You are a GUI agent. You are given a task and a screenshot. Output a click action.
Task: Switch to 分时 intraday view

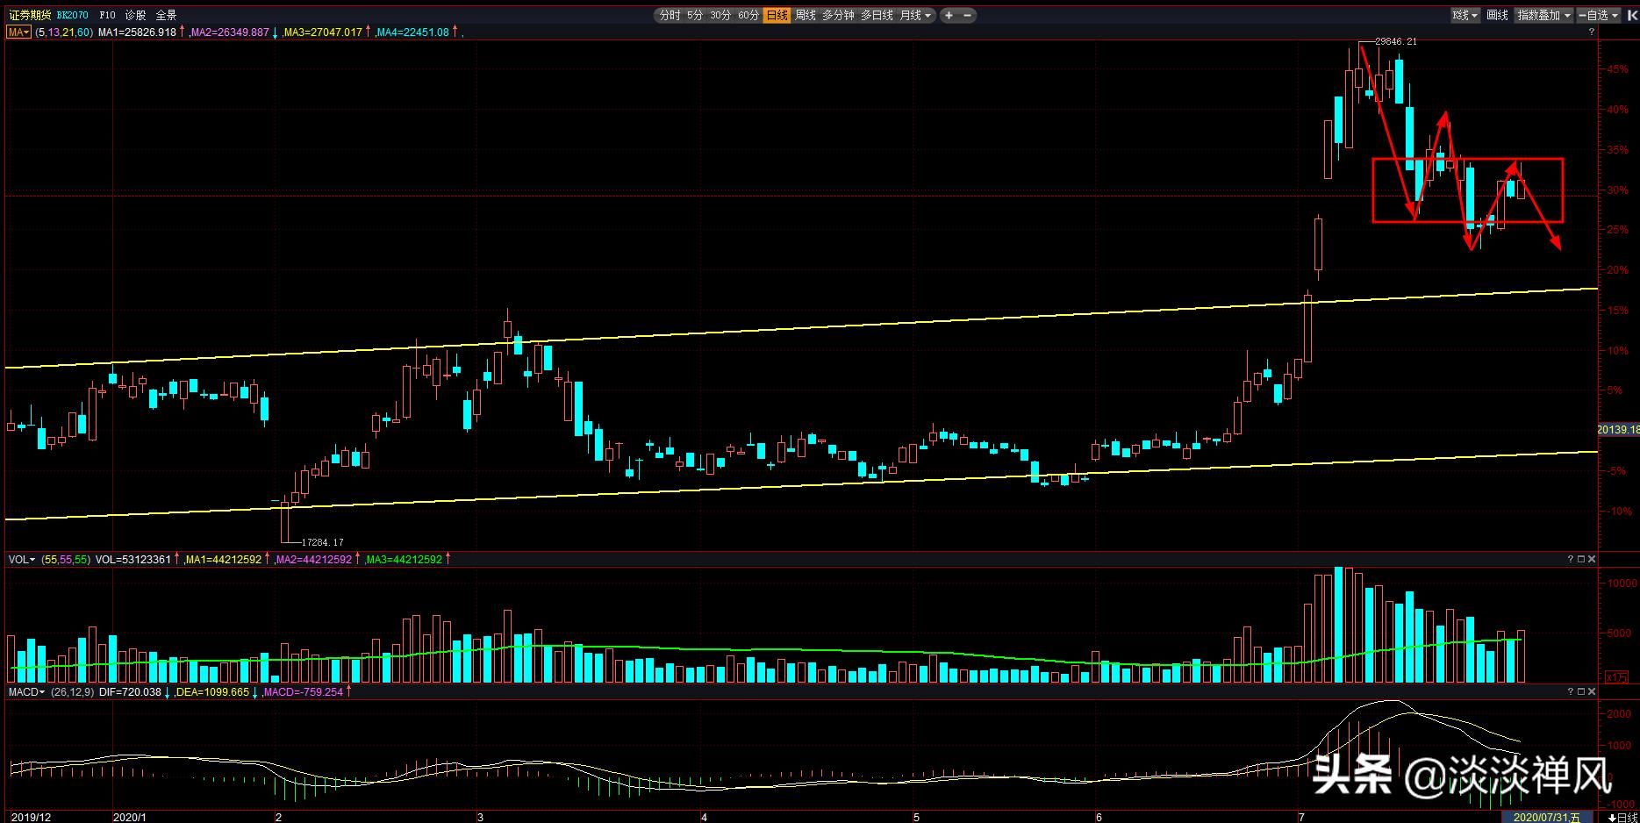point(670,15)
